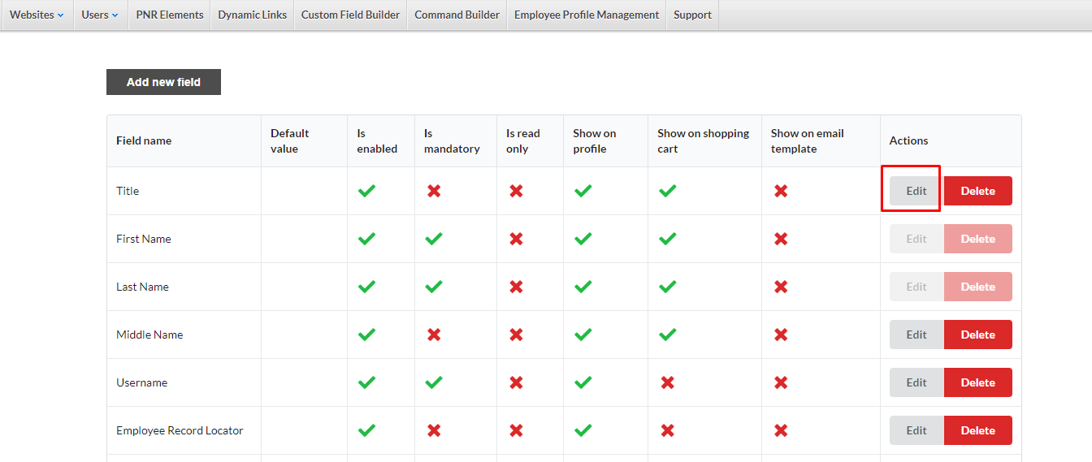1092x462 pixels.
Task: Click Middle Name Show on profile checkmark
Action: pyautogui.click(x=583, y=335)
